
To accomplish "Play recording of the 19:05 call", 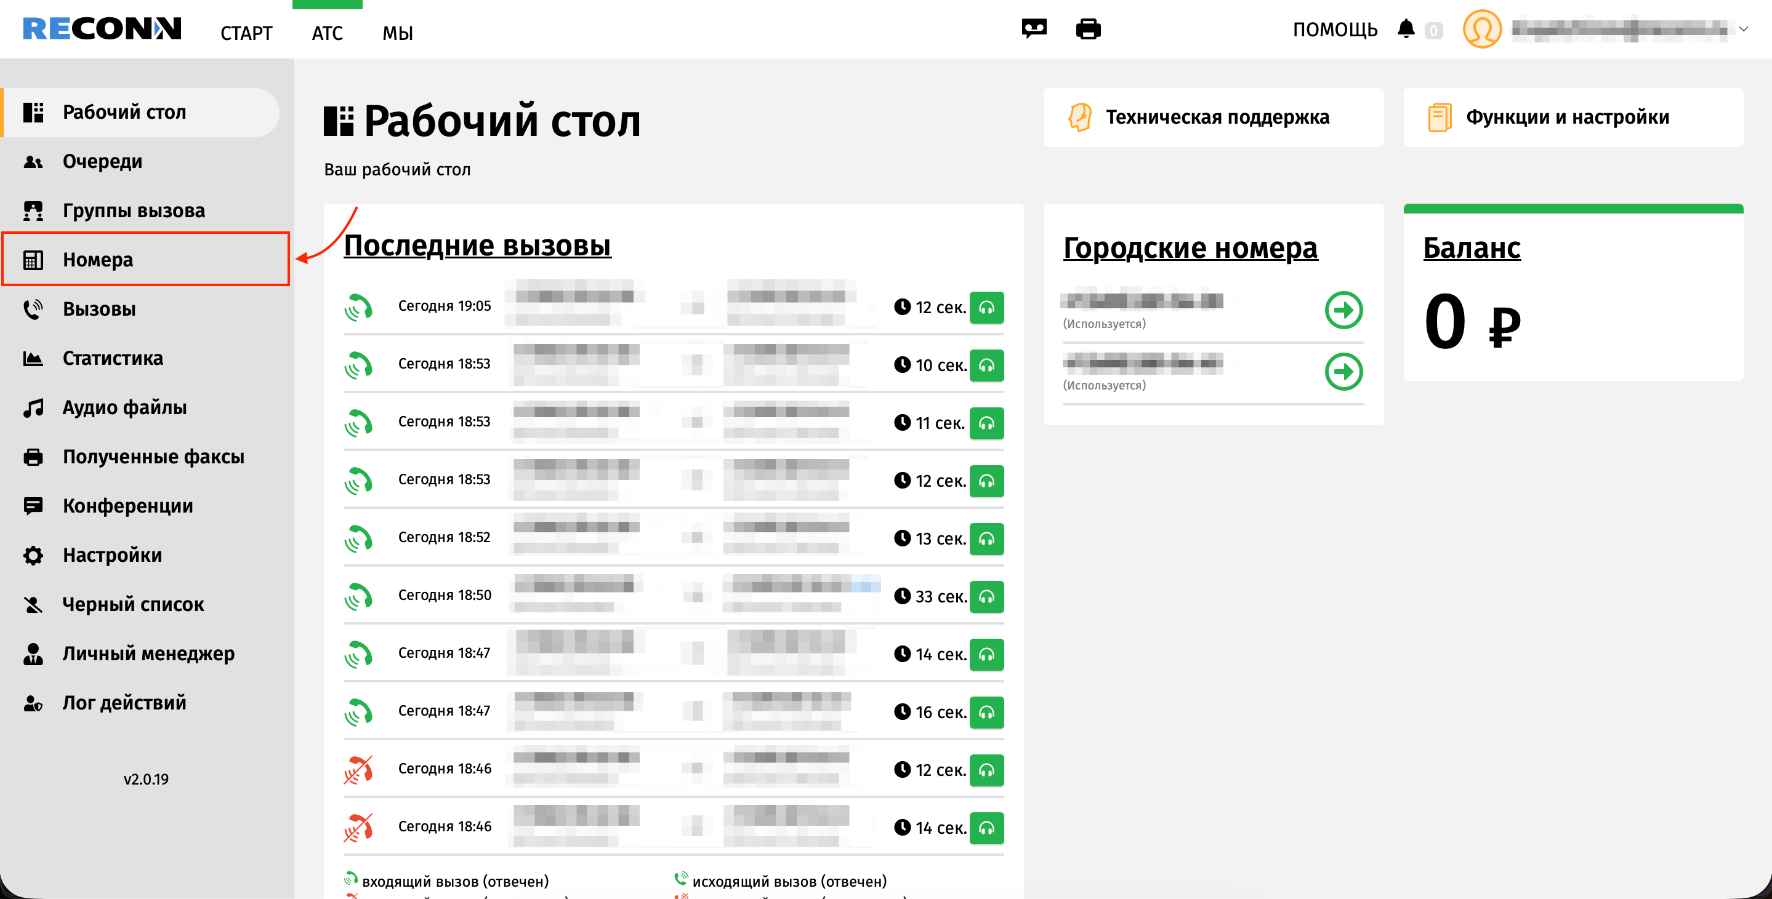I will tap(986, 307).
